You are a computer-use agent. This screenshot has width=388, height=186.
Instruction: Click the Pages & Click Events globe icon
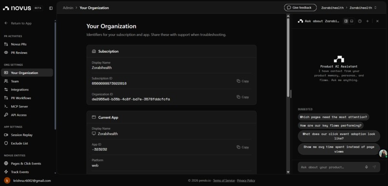(x=6, y=163)
